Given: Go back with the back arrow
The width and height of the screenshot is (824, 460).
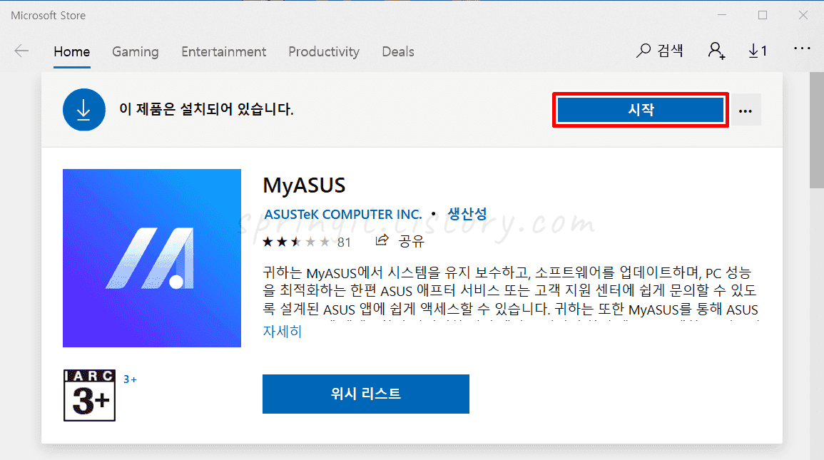Looking at the screenshot, I should [x=21, y=51].
